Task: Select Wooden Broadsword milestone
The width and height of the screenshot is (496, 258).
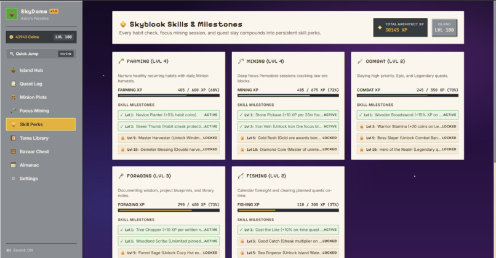Action: 407,115
